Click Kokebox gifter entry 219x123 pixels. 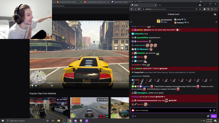181,23
